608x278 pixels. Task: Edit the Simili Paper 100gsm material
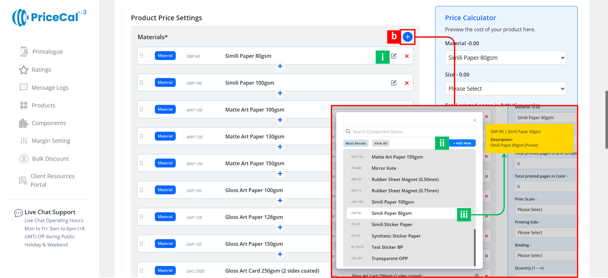click(394, 83)
